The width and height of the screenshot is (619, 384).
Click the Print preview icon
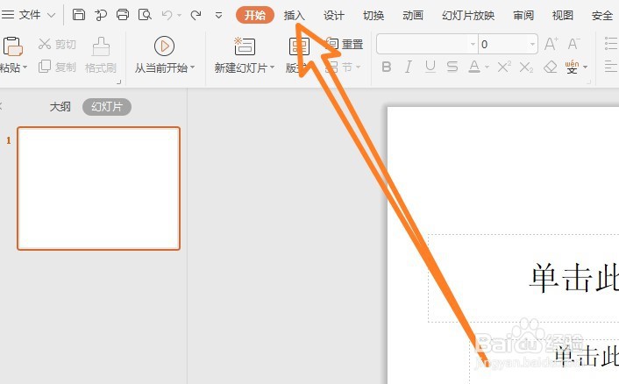point(145,15)
